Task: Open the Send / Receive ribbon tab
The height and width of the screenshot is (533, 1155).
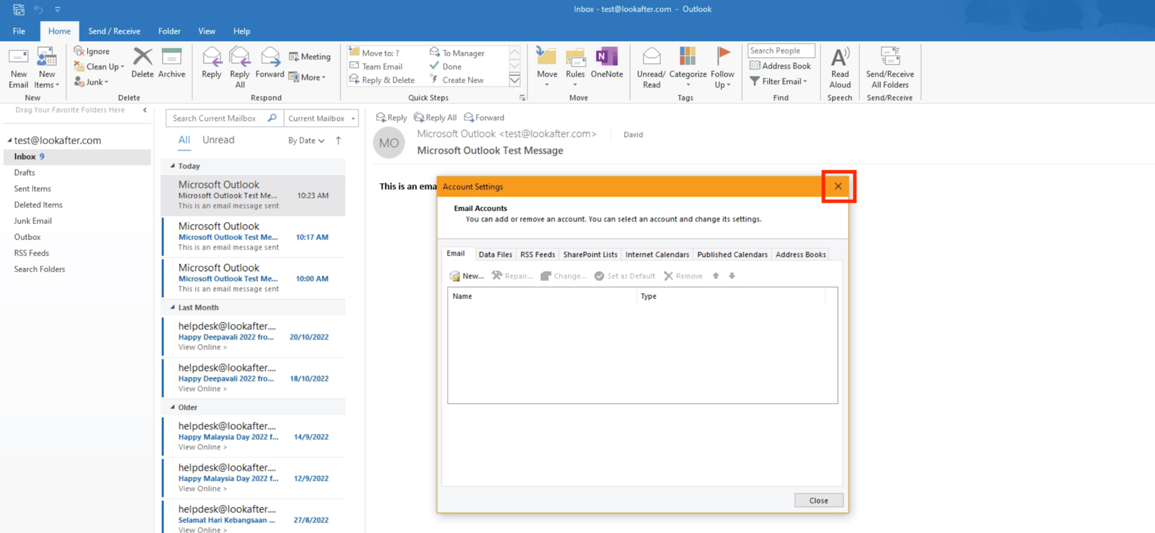Action: 114,31
